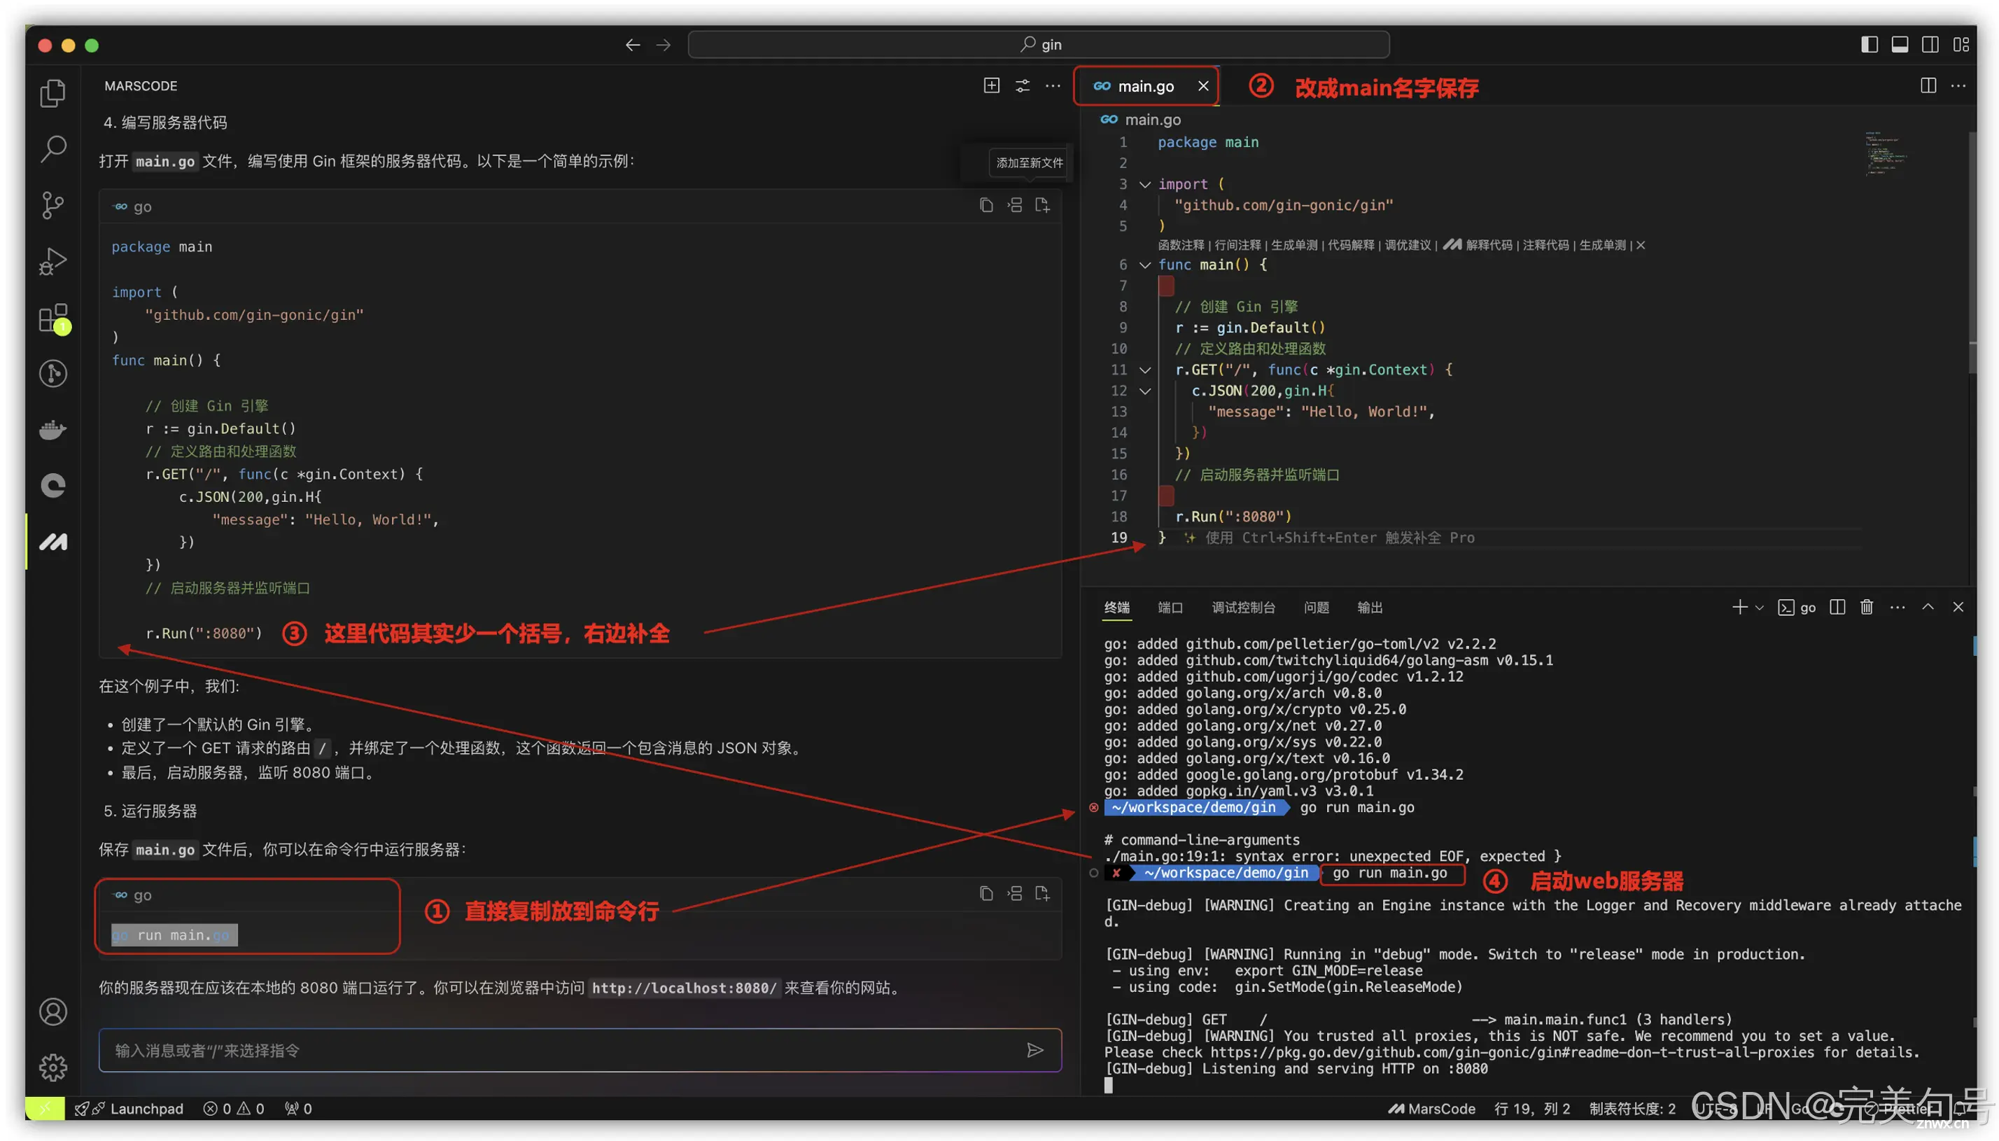Open the Docker view in the activity bar
Viewport: 1999px width, 1141px height.
[52, 429]
